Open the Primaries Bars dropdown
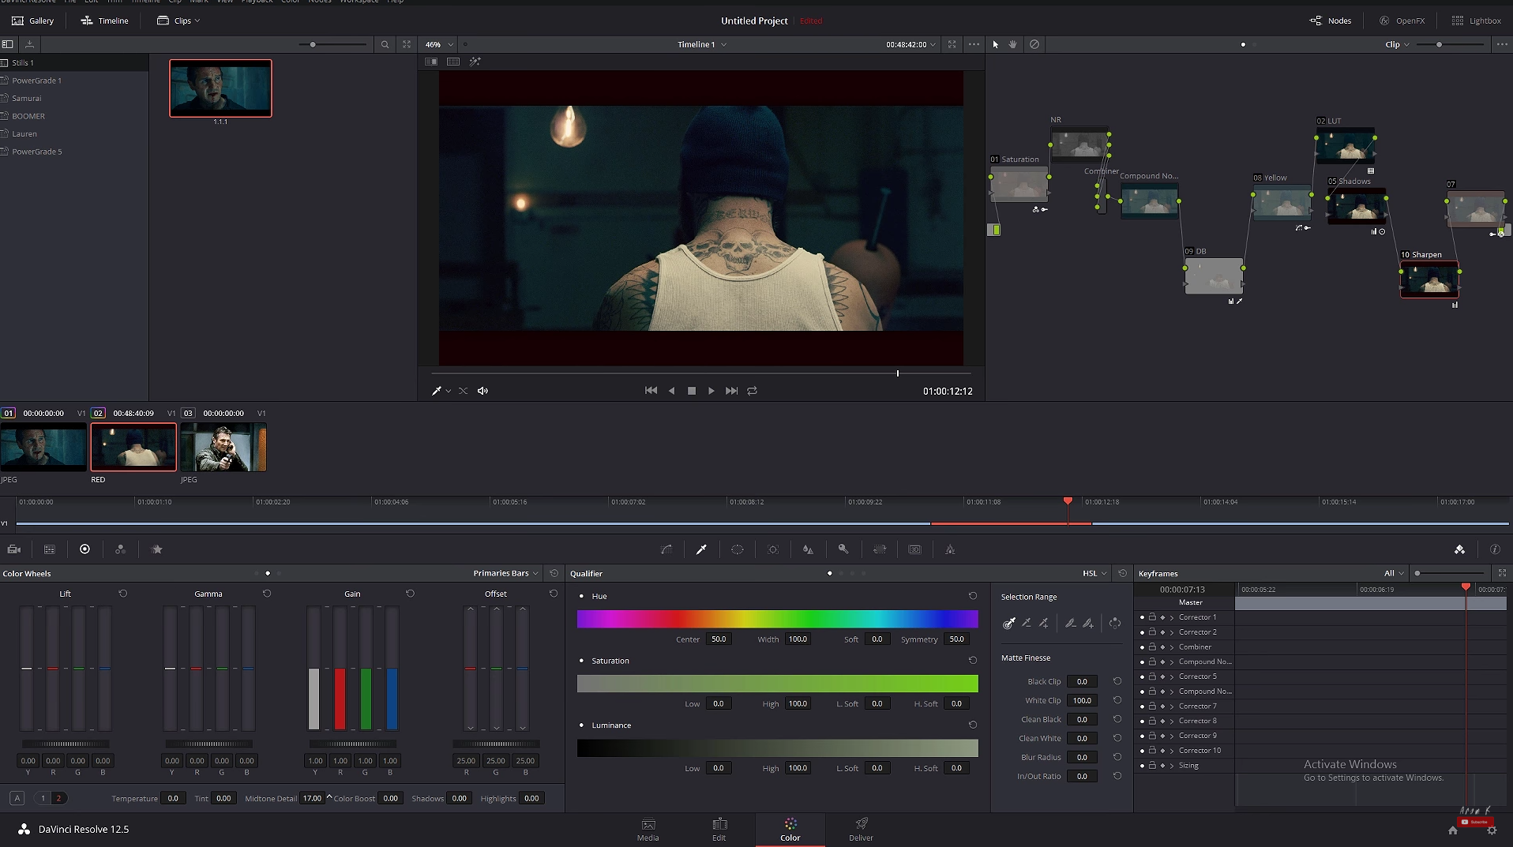Screen dimensions: 1513x847 point(505,573)
